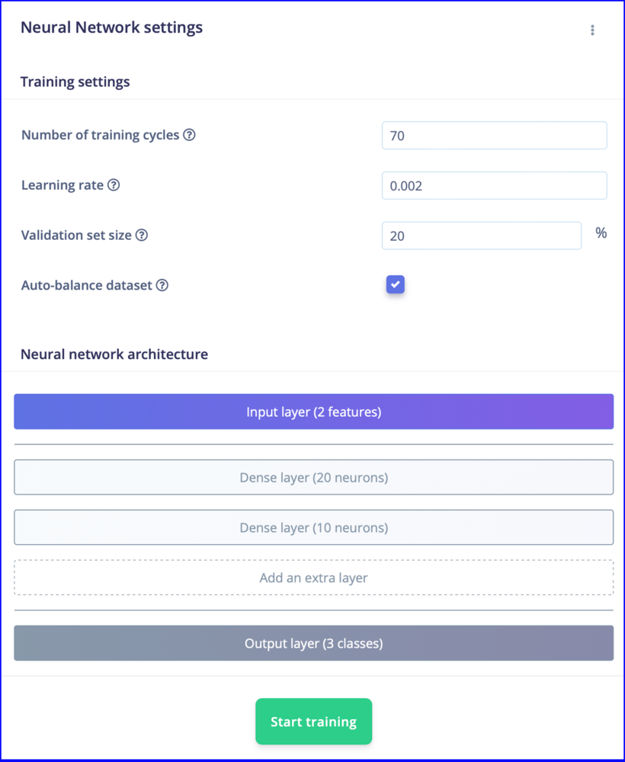Select the validation set size field
The height and width of the screenshot is (762, 625).
482,235
